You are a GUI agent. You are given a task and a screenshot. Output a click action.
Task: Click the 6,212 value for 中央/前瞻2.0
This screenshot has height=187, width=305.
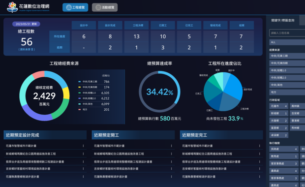[x=105, y=98]
